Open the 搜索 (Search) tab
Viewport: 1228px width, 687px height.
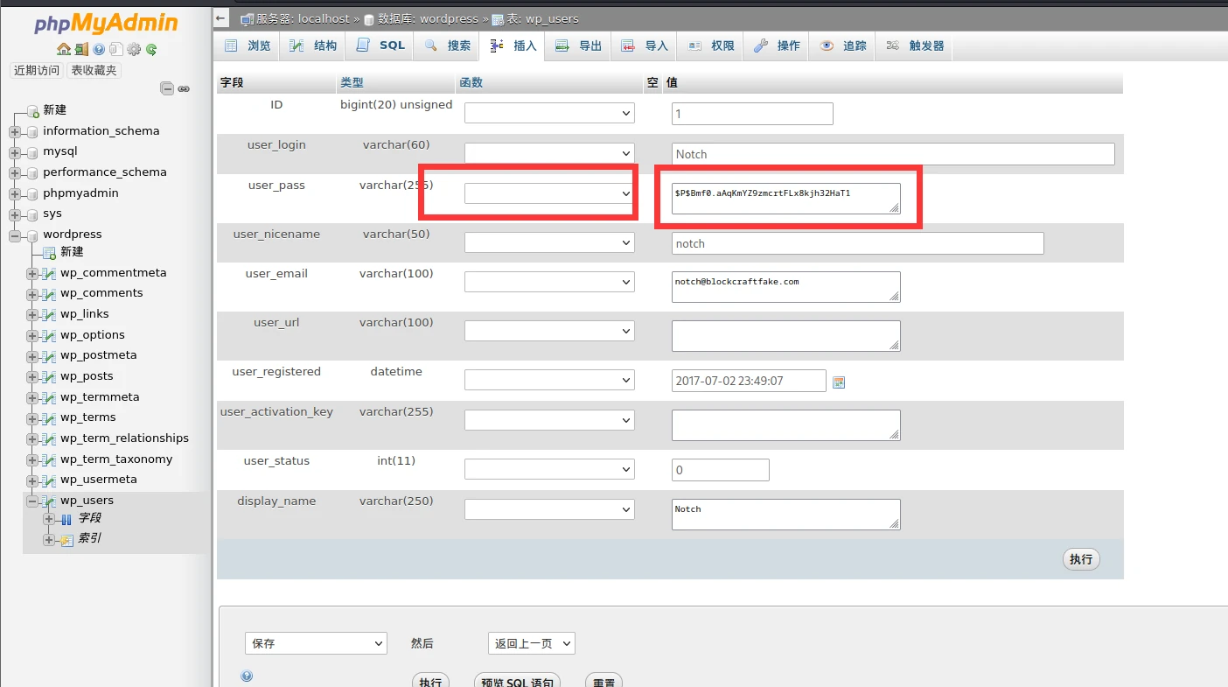pos(447,46)
